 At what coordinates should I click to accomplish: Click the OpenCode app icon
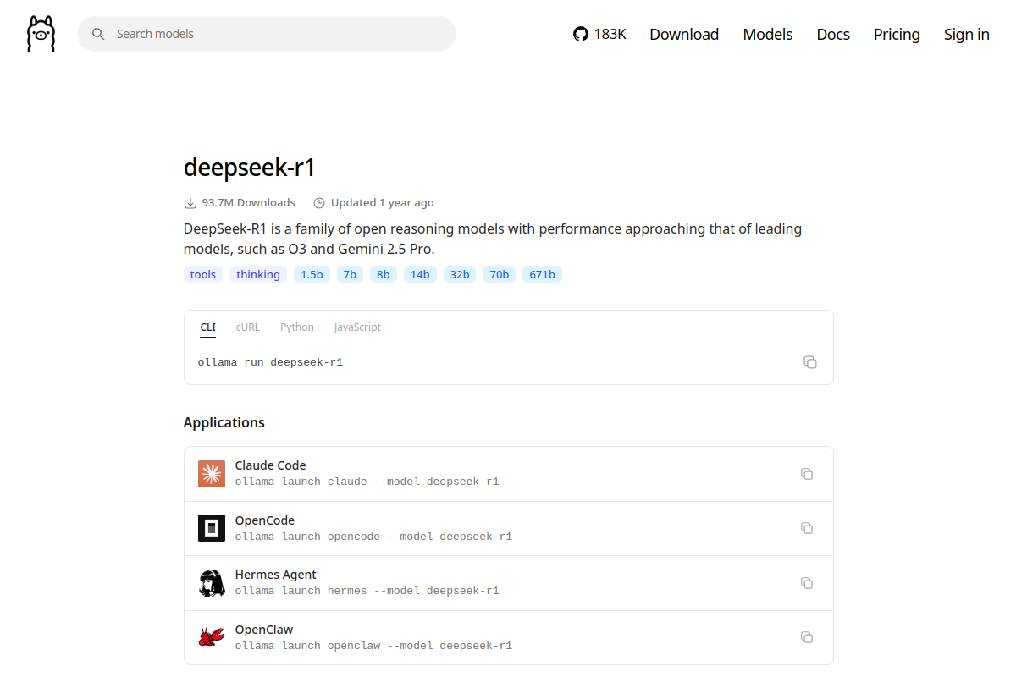pyautogui.click(x=212, y=528)
